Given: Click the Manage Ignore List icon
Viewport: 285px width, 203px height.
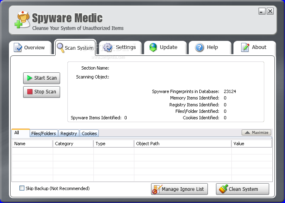Looking at the screenshot, I should (157, 189).
